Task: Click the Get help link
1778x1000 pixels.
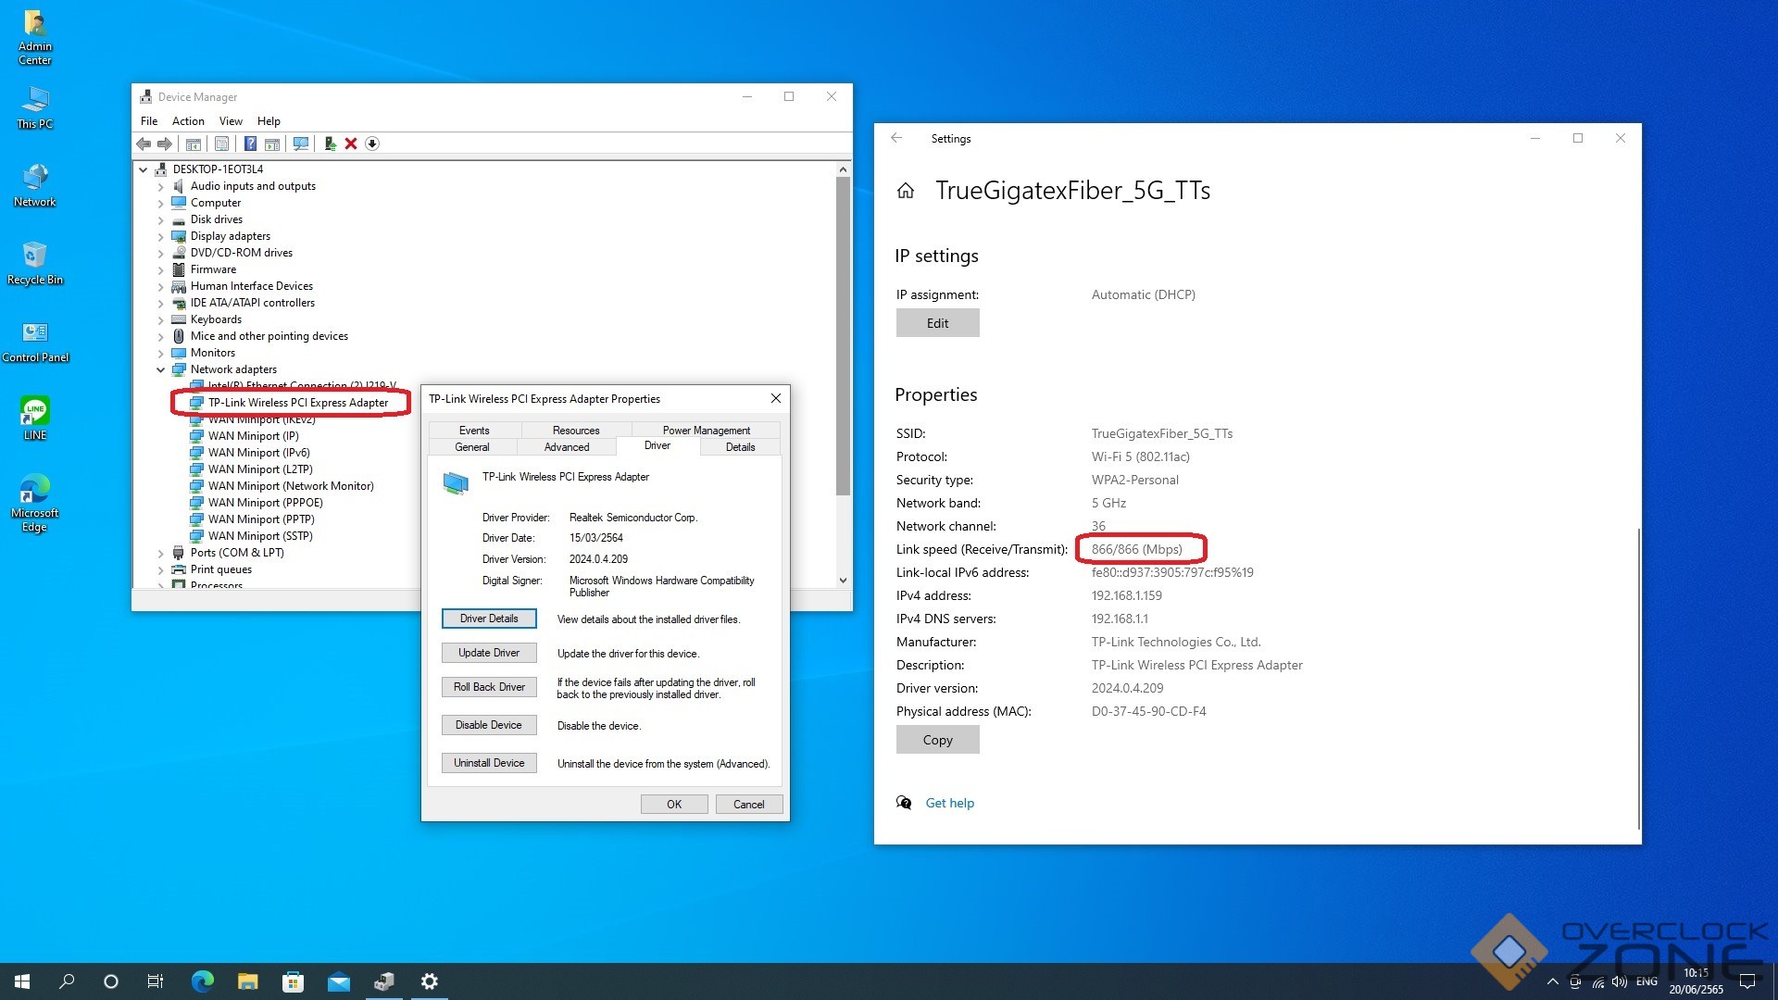Action: pyautogui.click(x=949, y=803)
